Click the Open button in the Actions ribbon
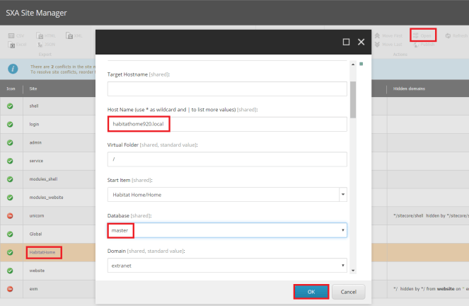Image resolution: width=469 pixels, height=306 pixels. click(423, 35)
